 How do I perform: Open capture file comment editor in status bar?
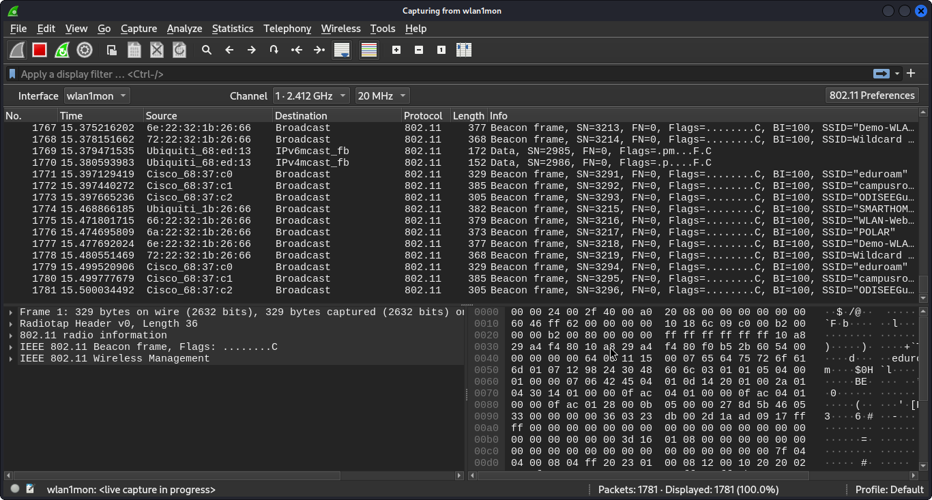[30, 489]
